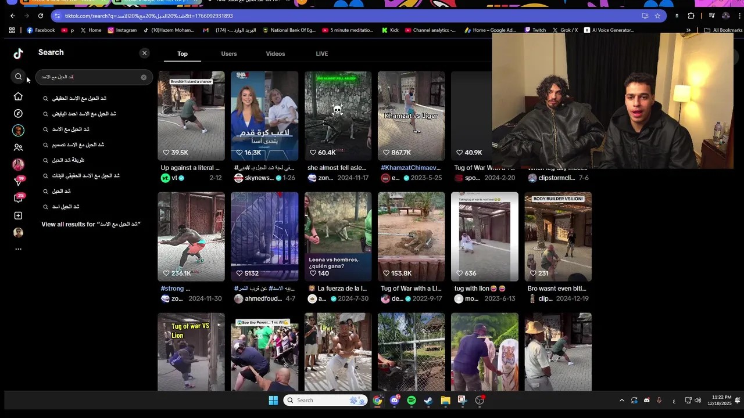The image size is (744, 418).
Task: Open the profile avatar at sidebar bottom
Action: pyautogui.click(x=18, y=232)
